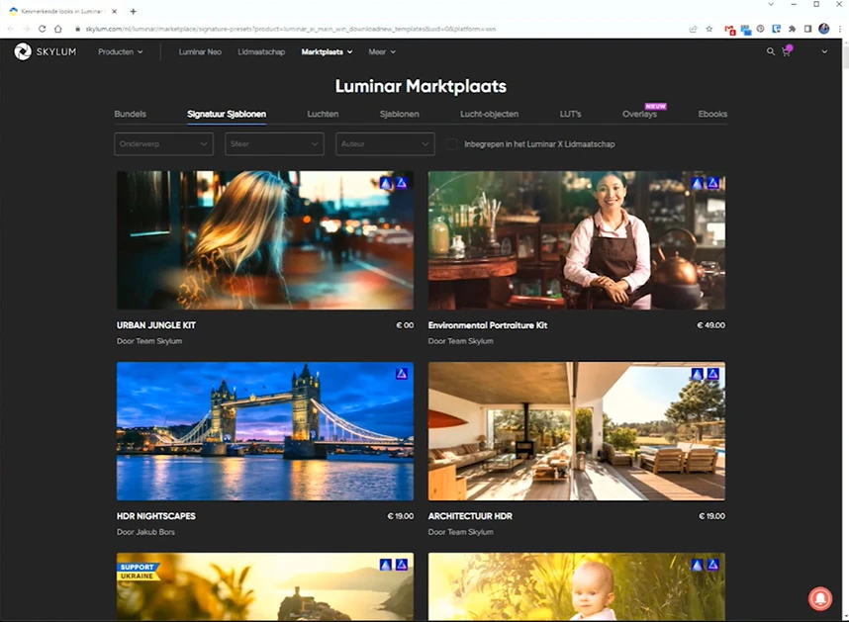Click the share page icon in address bar
The height and width of the screenshot is (622, 849).
[x=693, y=29]
